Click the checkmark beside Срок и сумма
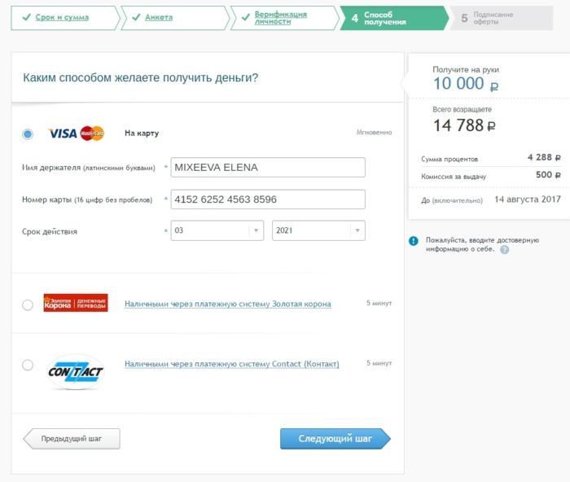Screen dimensions: 570x482 27,17
